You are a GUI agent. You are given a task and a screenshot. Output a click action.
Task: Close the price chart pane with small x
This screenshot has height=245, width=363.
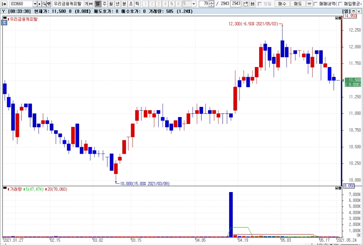(x=340, y=18)
